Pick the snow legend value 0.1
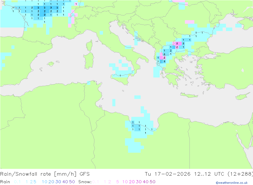Screen dimensions: 253x185 pyautogui.click(x=96, y=182)
